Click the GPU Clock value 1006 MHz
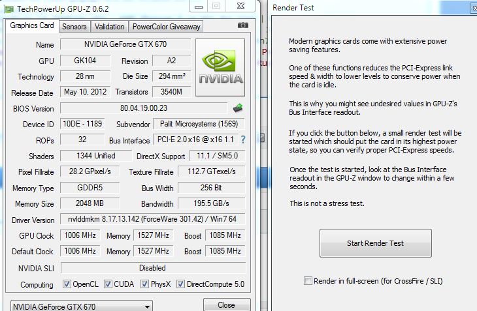The width and height of the screenshot is (477, 311). tap(80, 235)
